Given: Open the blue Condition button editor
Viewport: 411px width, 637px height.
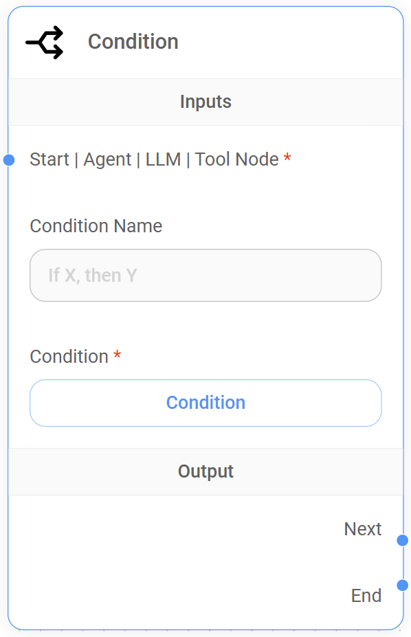Looking at the screenshot, I should [x=205, y=403].
